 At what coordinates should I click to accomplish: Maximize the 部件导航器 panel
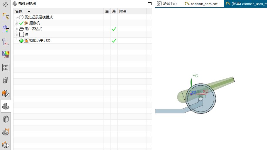pyautogui.click(x=150, y=4)
